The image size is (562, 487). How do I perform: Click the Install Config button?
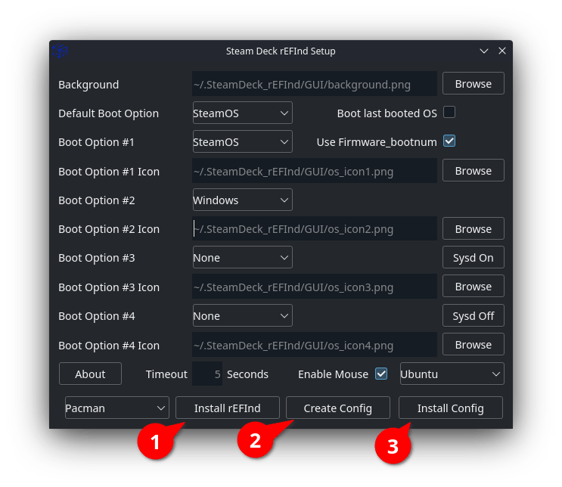tap(451, 408)
